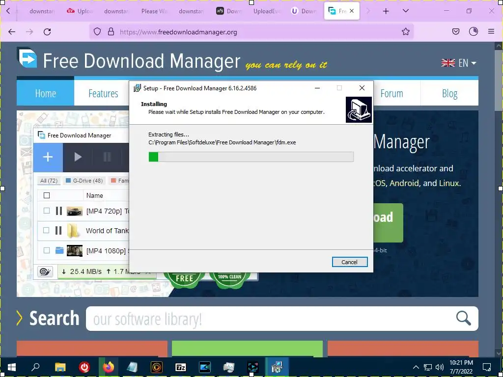Viewport: 503px width, 377px height.
Task: Click the installation progress bar
Action: click(x=251, y=157)
